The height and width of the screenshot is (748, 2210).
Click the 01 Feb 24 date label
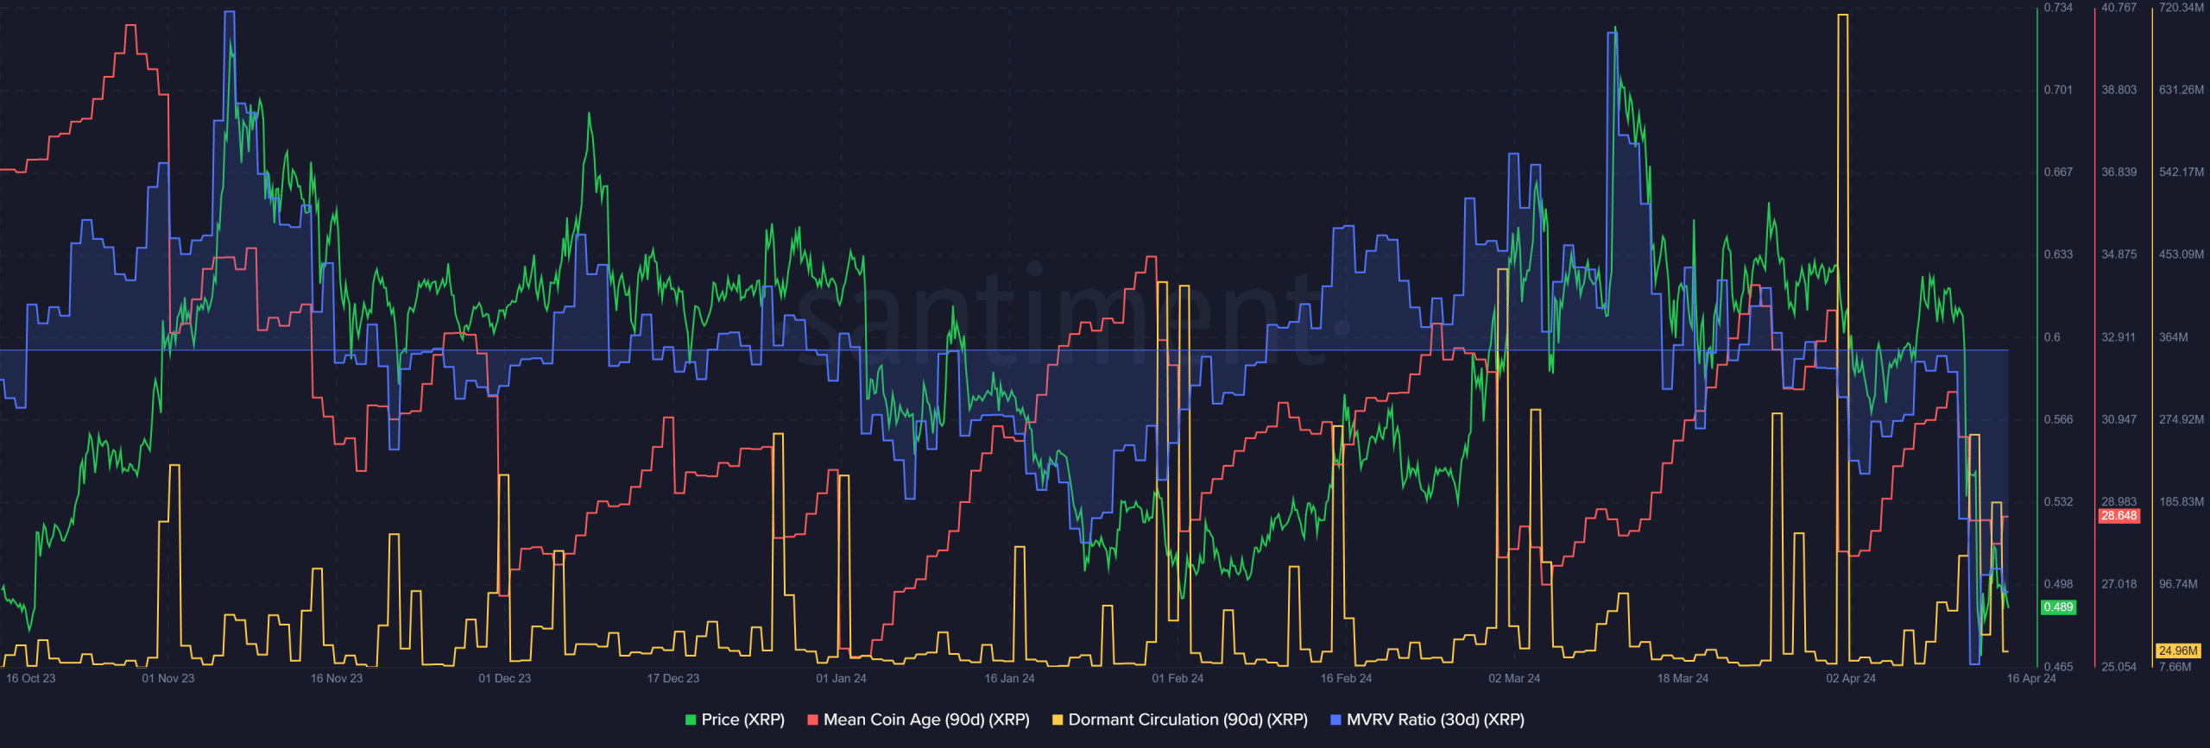click(1178, 678)
